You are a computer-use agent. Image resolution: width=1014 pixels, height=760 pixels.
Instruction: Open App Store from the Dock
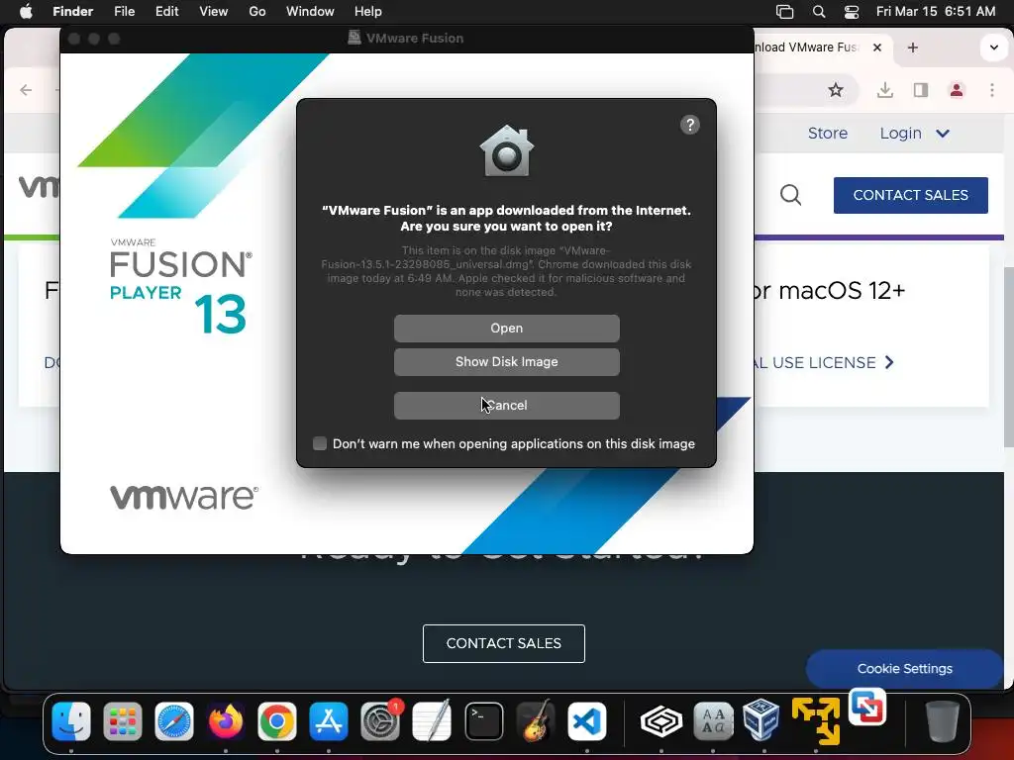point(329,721)
